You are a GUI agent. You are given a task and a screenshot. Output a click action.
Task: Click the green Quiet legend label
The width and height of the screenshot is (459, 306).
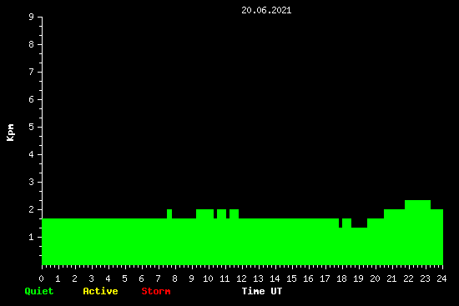(x=39, y=291)
